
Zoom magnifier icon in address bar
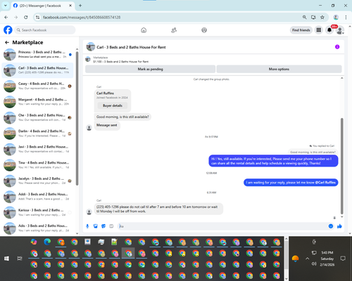point(304,17)
